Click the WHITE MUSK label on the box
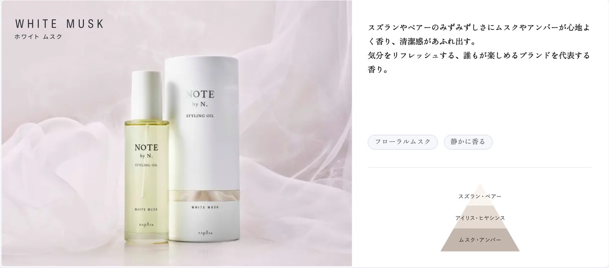 pos(206,207)
